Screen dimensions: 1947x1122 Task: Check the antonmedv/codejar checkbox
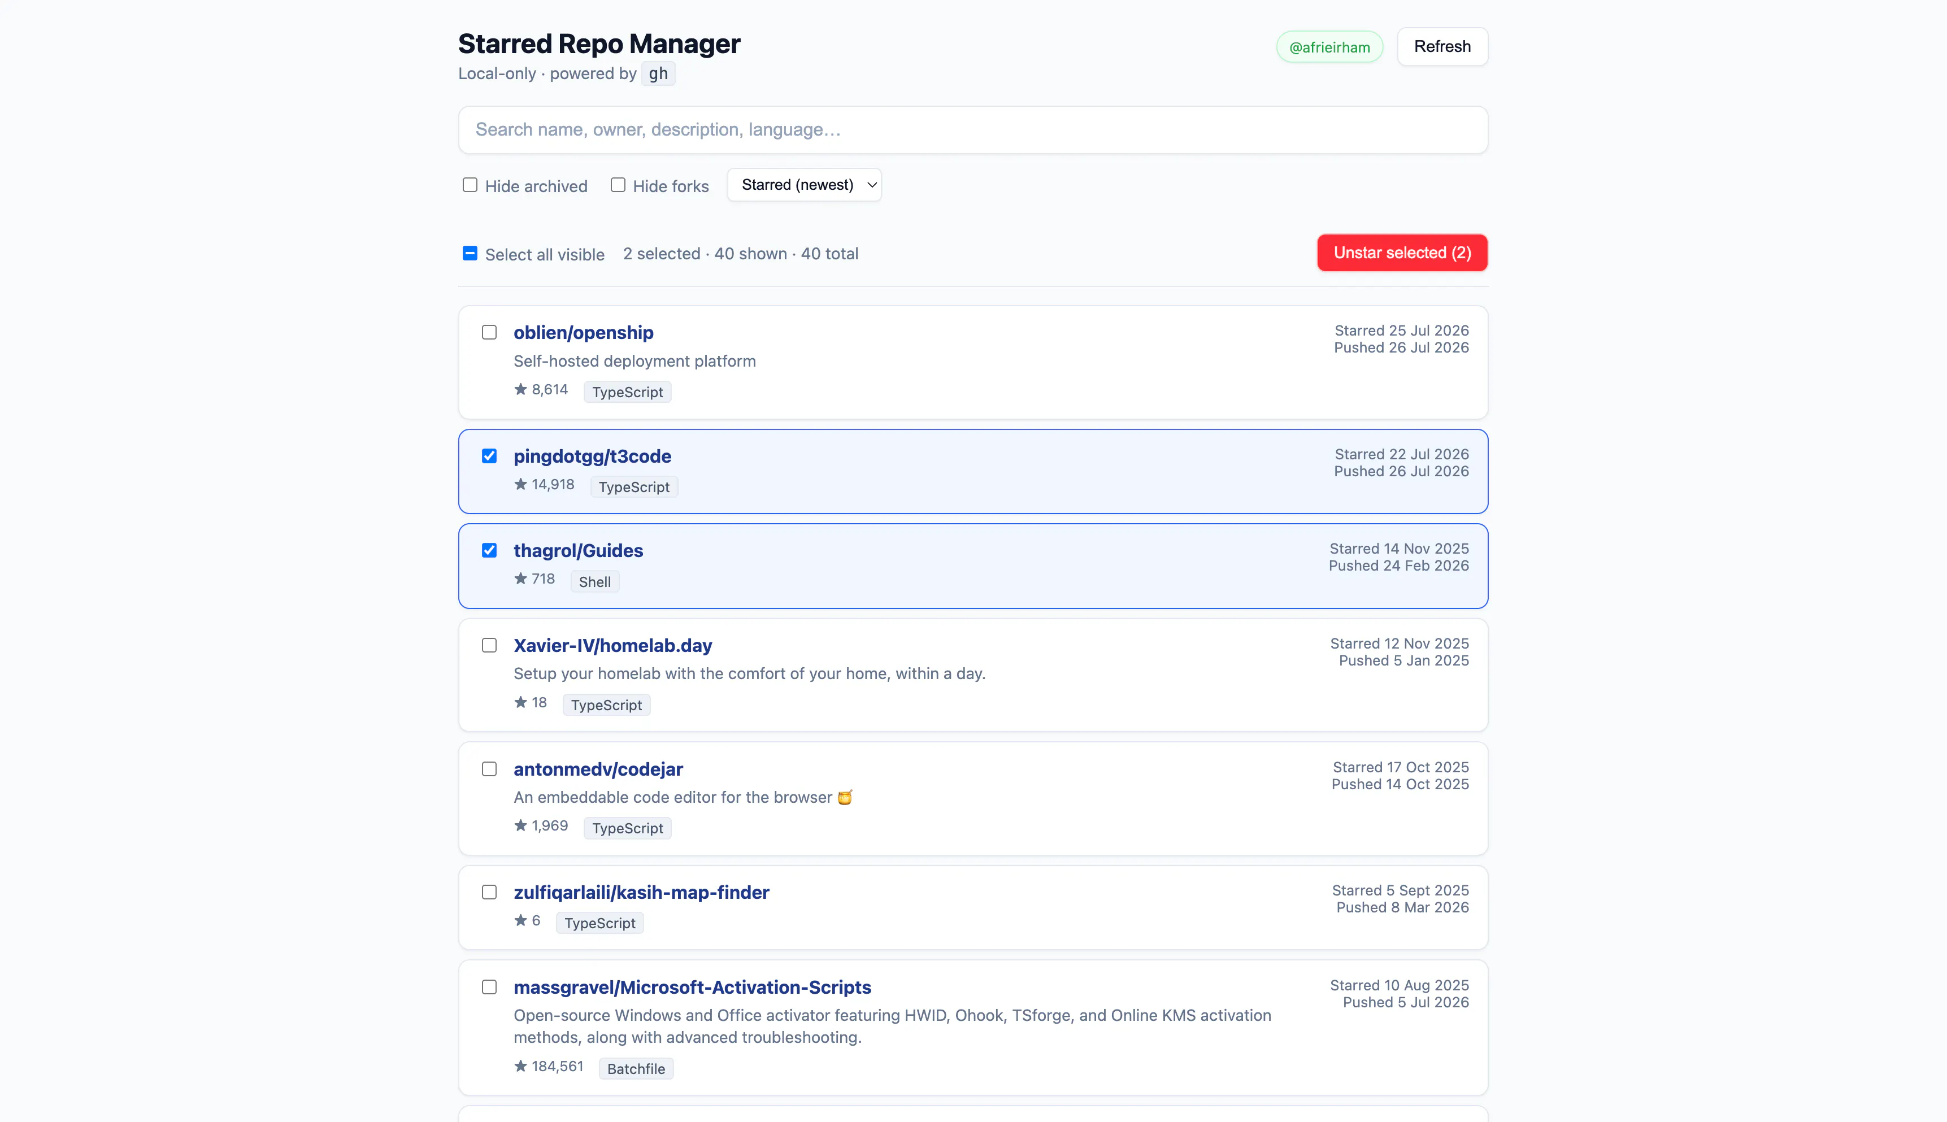pos(489,769)
